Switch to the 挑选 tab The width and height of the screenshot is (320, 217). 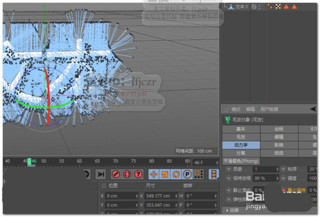tap(279, 153)
